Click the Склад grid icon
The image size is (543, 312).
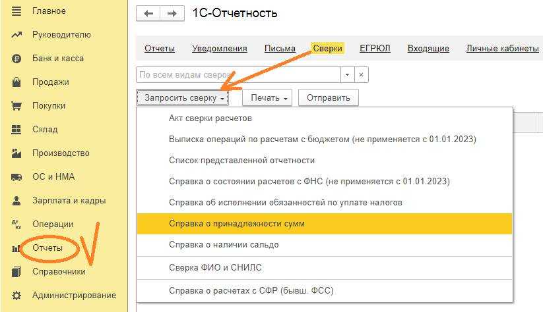tap(16, 130)
